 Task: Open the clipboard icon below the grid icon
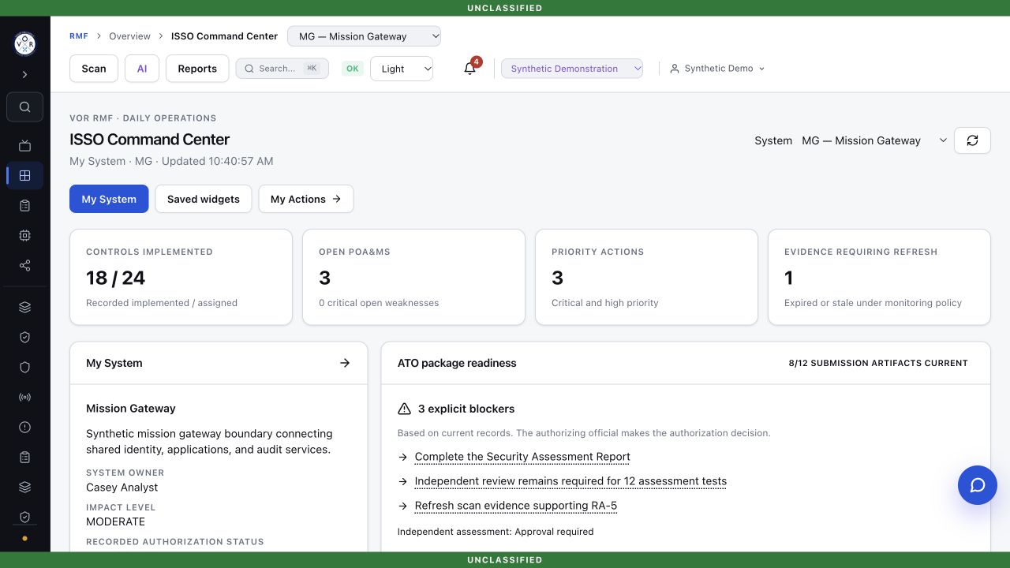coord(25,206)
